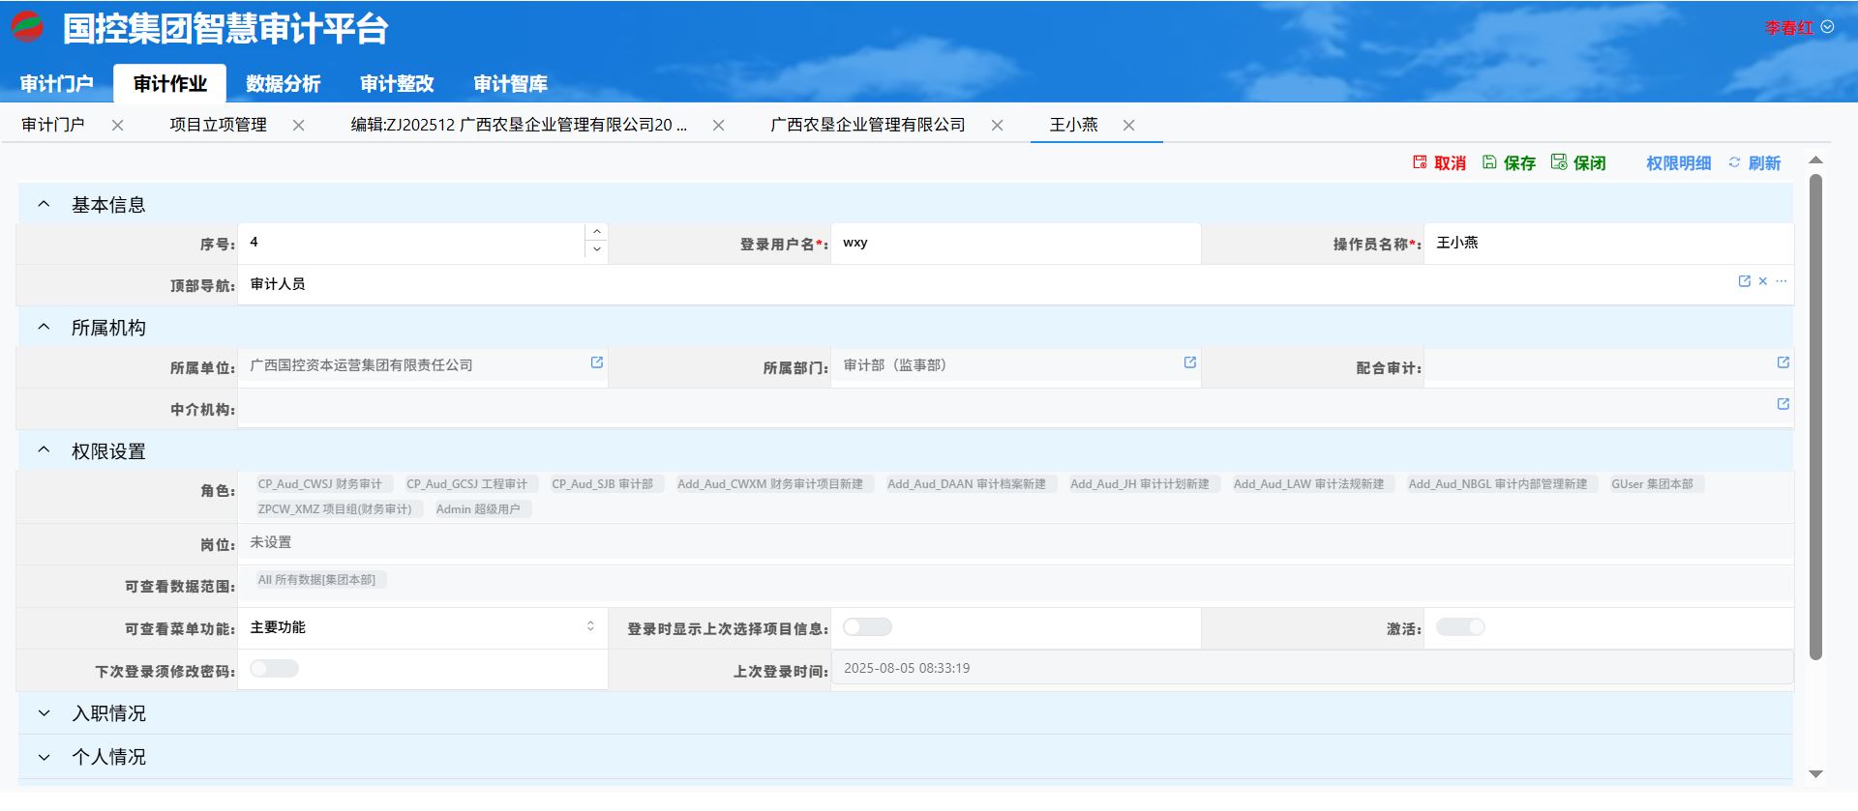Toggle 登录时显示上次选择项目信息 switch
The height and width of the screenshot is (811, 1858).
867,627
